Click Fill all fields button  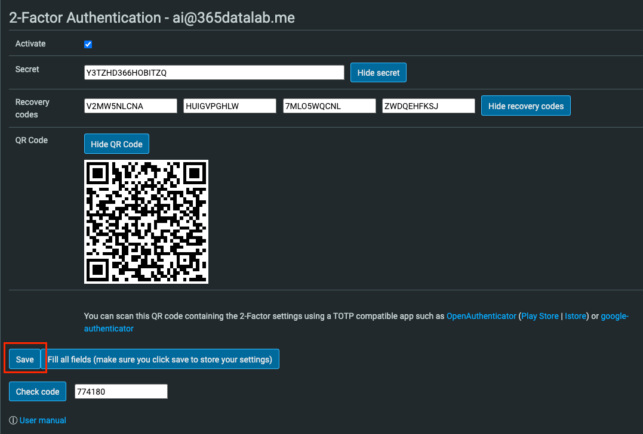pos(160,359)
